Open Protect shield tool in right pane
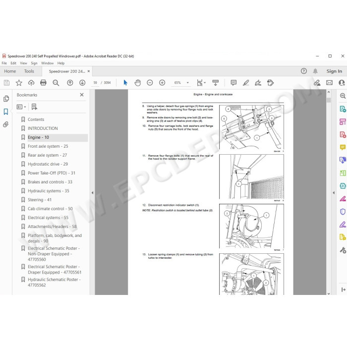 pyautogui.click(x=343, y=212)
